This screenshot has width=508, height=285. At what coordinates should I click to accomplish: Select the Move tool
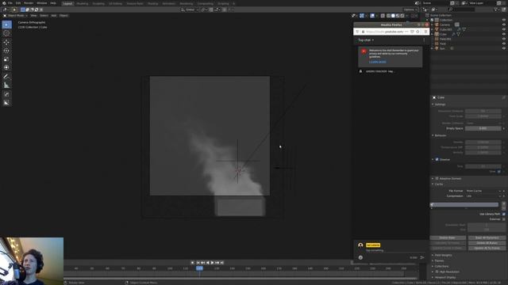pyautogui.click(x=6, y=42)
